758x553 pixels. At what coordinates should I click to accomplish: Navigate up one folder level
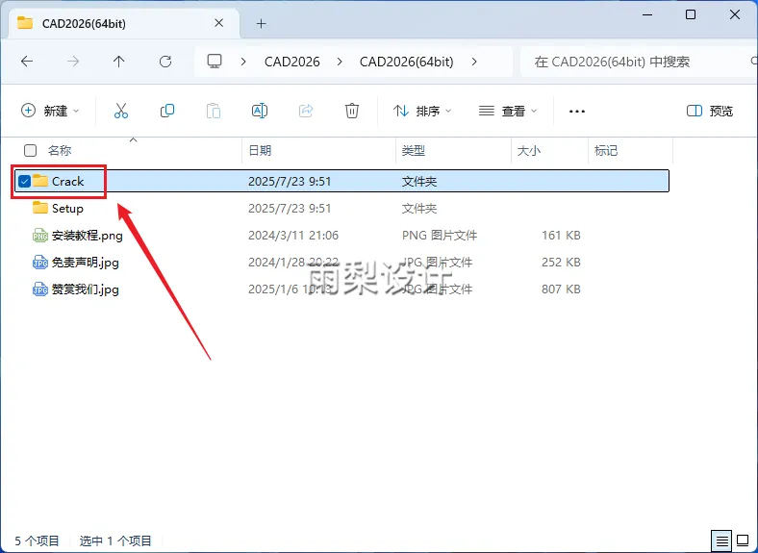118,62
